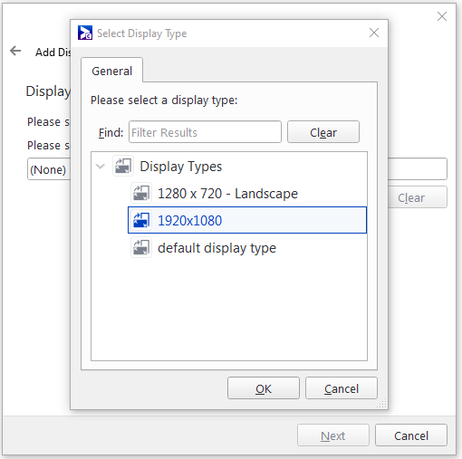Select the 1920x1080 display type label
Screen dimensions: 462x459
click(x=190, y=221)
